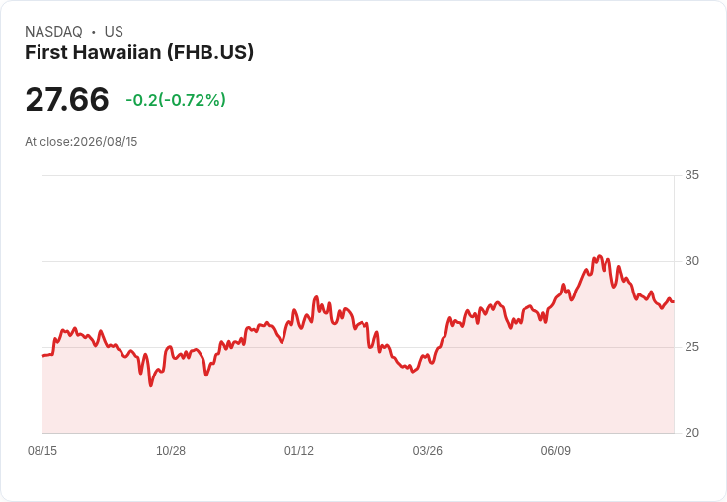Click the left start of the price line
This screenshot has width=727, height=502.
43,356
